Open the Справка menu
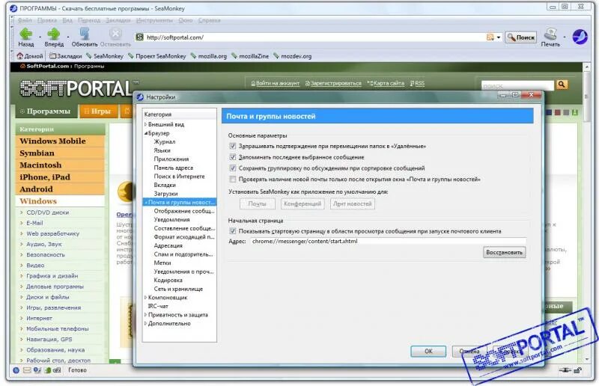The height and width of the screenshot is (386, 599). tap(209, 20)
